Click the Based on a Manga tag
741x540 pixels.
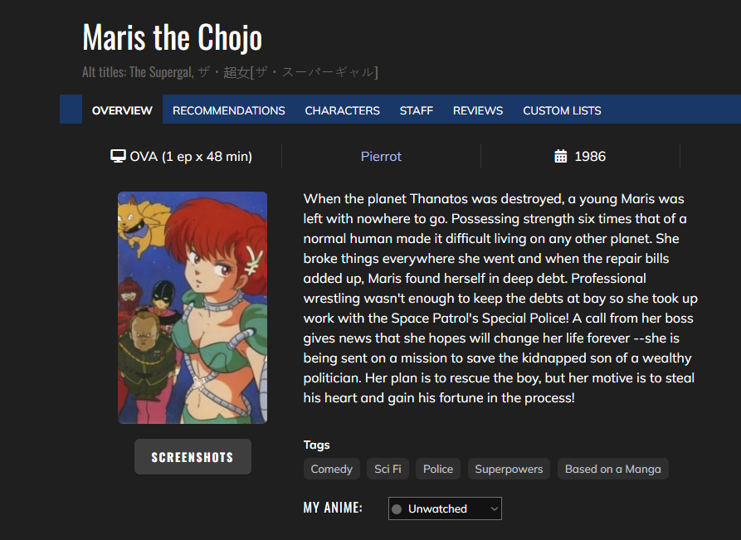(x=612, y=469)
